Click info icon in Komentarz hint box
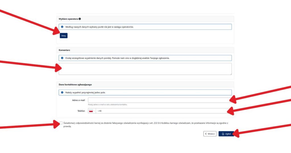The image size is (291, 153). tap(62, 58)
